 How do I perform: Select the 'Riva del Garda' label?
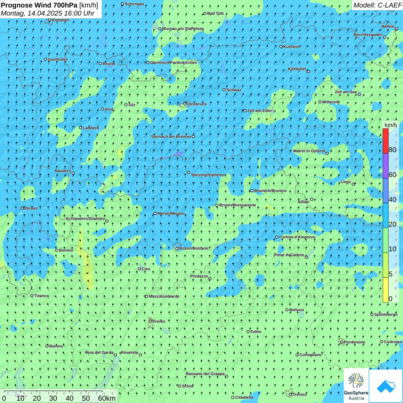tap(99, 352)
